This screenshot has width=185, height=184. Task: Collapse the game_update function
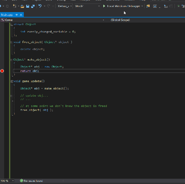pos(12,81)
